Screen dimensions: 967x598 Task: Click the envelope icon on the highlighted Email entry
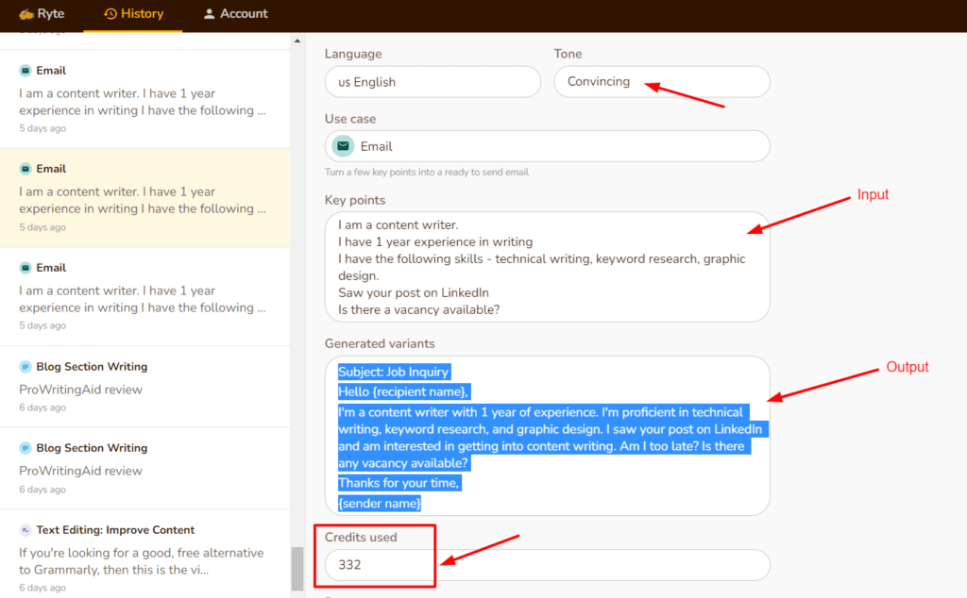[x=25, y=168]
